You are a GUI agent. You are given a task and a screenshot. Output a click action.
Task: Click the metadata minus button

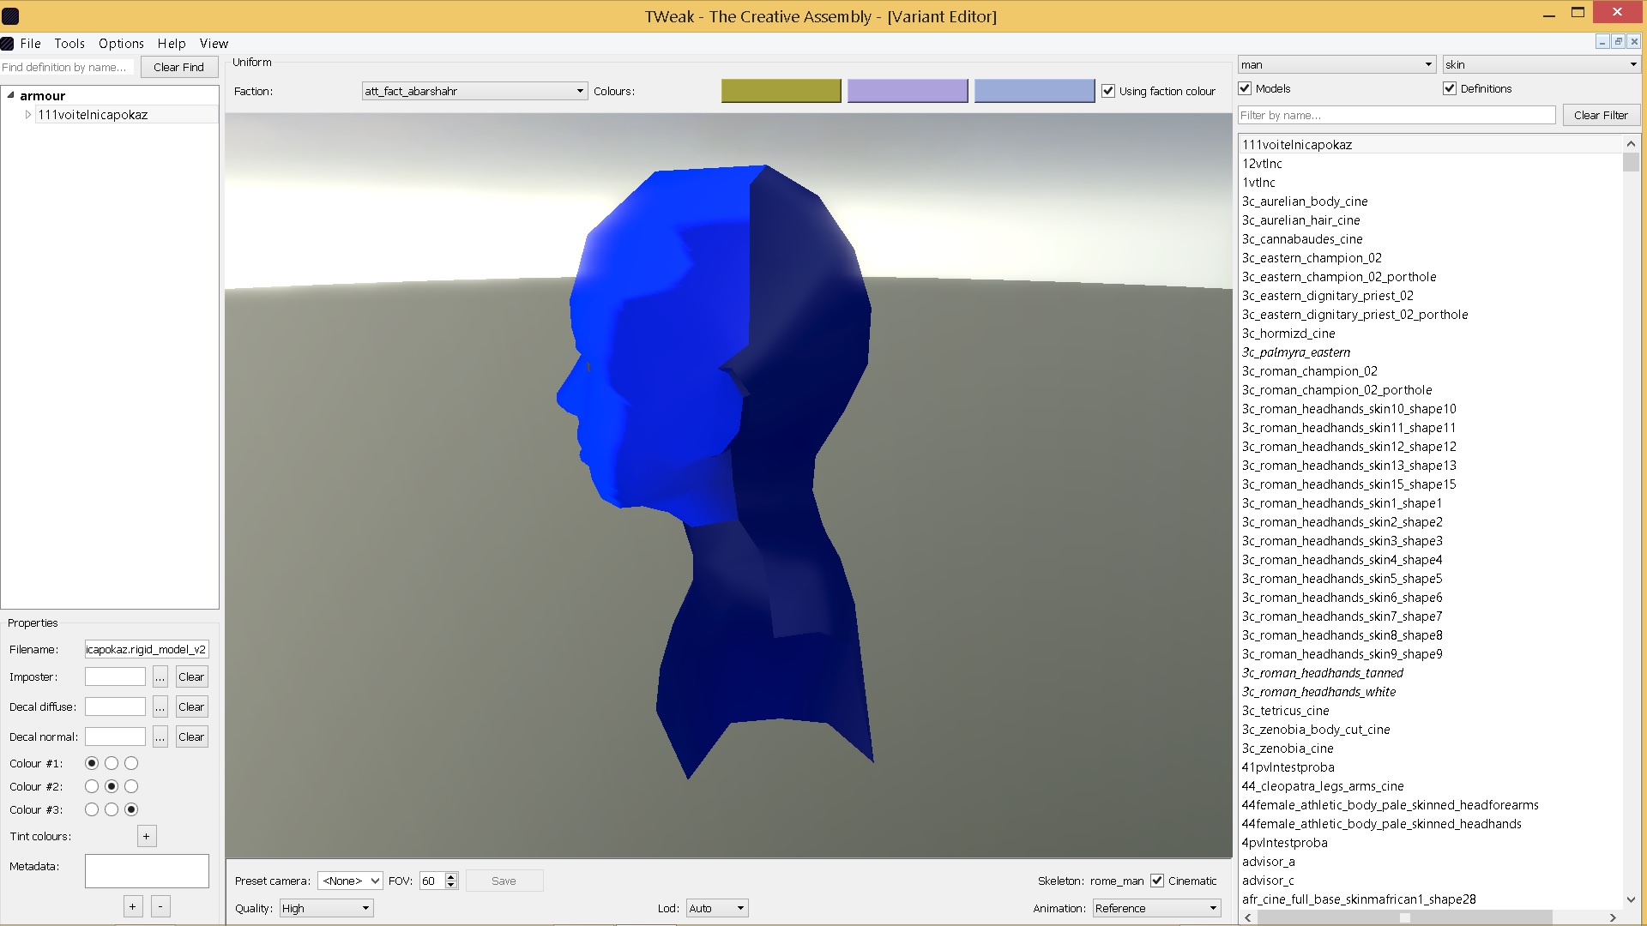(x=160, y=906)
